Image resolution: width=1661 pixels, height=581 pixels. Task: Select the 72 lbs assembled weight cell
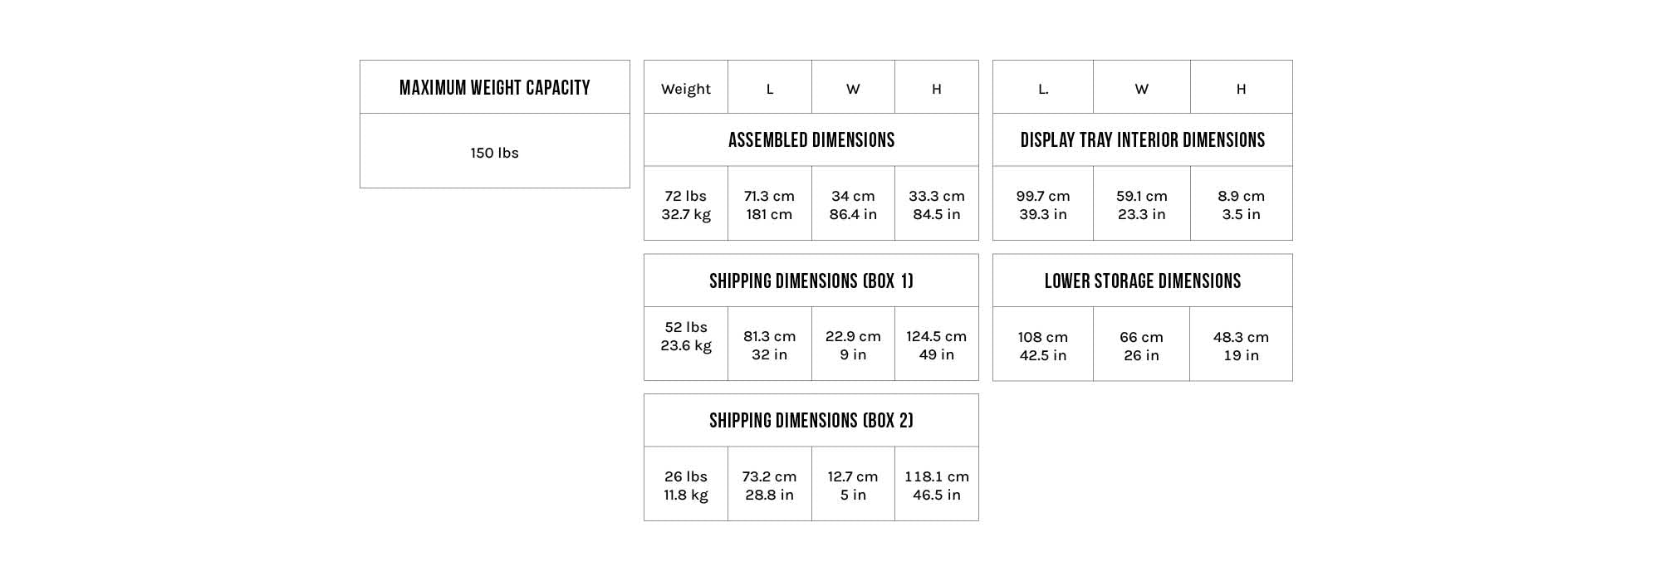coord(686,205)
